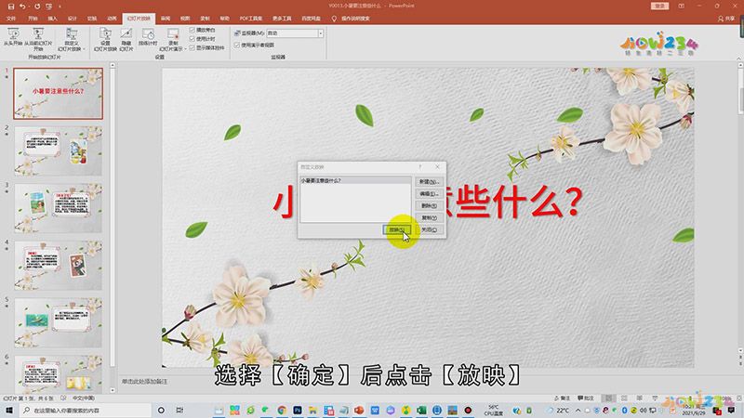Image resolution: width=744 pixels, height=418 pixels.
Task: Toggle Use Timings (使用计时) checkbox
Action: pyautogui.click(x=193, y=39)
